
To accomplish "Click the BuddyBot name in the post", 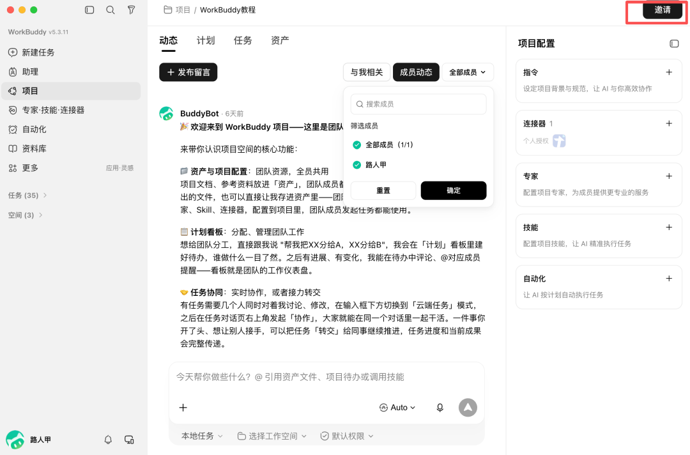I will point(199,114).
